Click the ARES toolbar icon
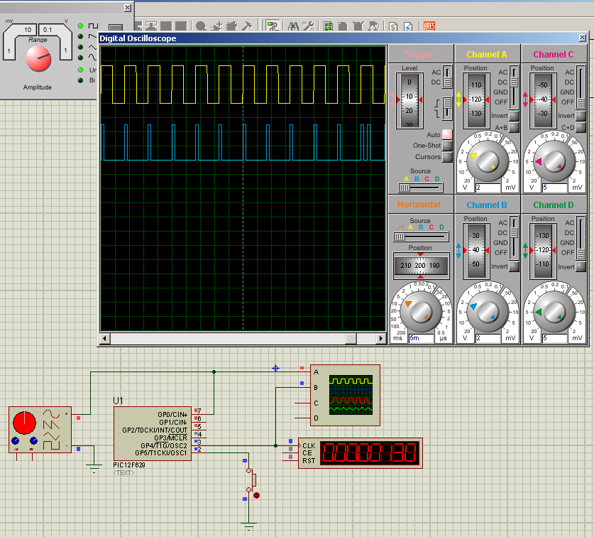Image resolution: width=594 pixels, height=537 pixels. pos(429,26)
